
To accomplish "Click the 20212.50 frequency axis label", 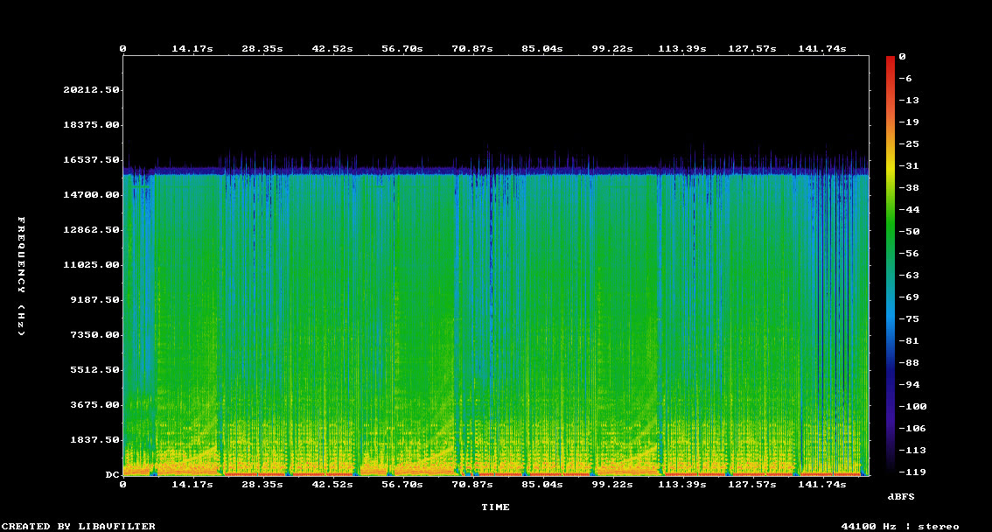I will (91, 89).
